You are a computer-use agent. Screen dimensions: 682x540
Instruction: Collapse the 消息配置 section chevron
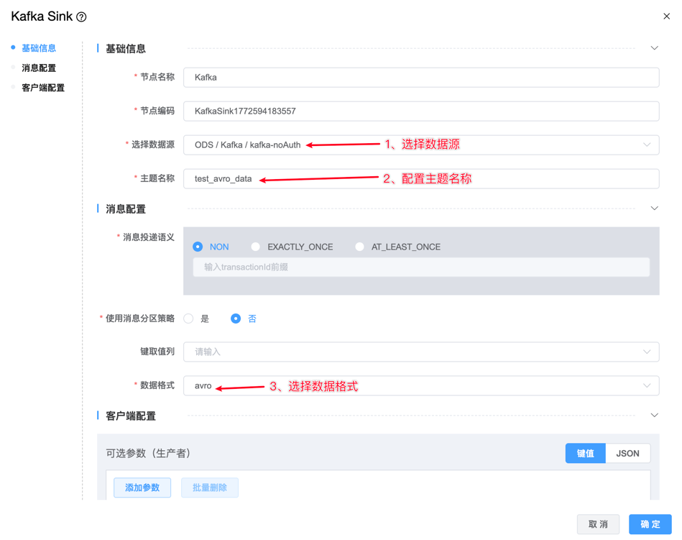(x=654, y=209)
